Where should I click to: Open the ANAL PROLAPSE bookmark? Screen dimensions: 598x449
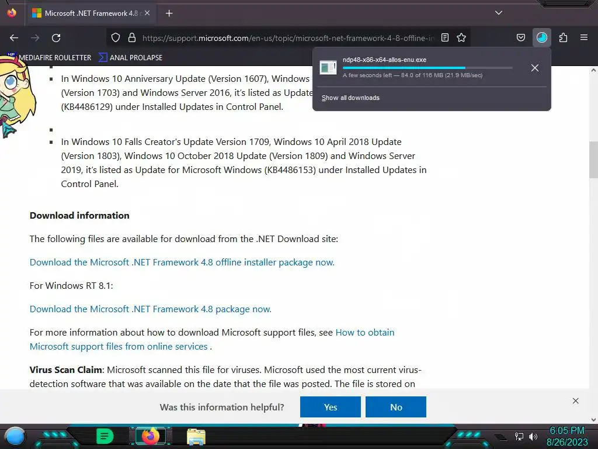(131, 58)
